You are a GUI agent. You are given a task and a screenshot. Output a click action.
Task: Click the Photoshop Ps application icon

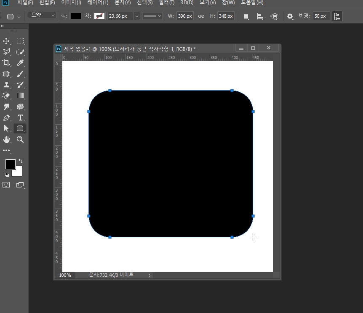pyautogui.click(x=5, y=3)
